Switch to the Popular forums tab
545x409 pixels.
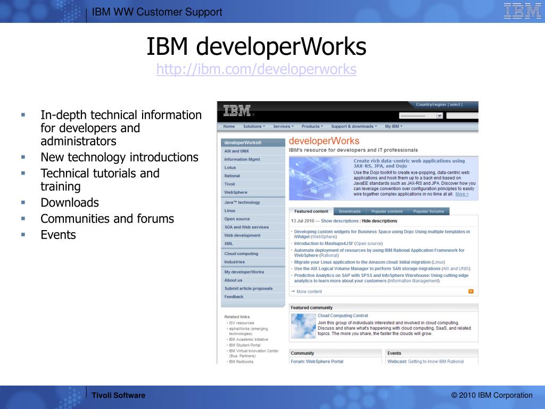click(x=428, y=211)
